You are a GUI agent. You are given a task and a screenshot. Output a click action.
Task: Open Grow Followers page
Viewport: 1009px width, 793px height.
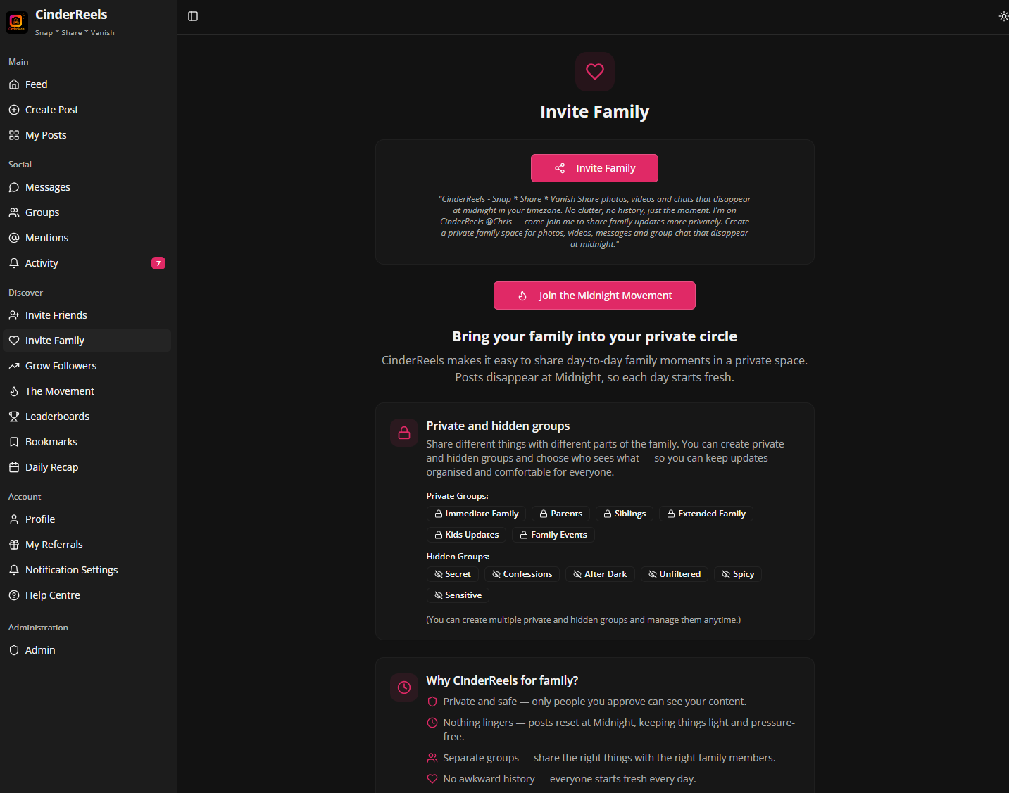(87, 366)
